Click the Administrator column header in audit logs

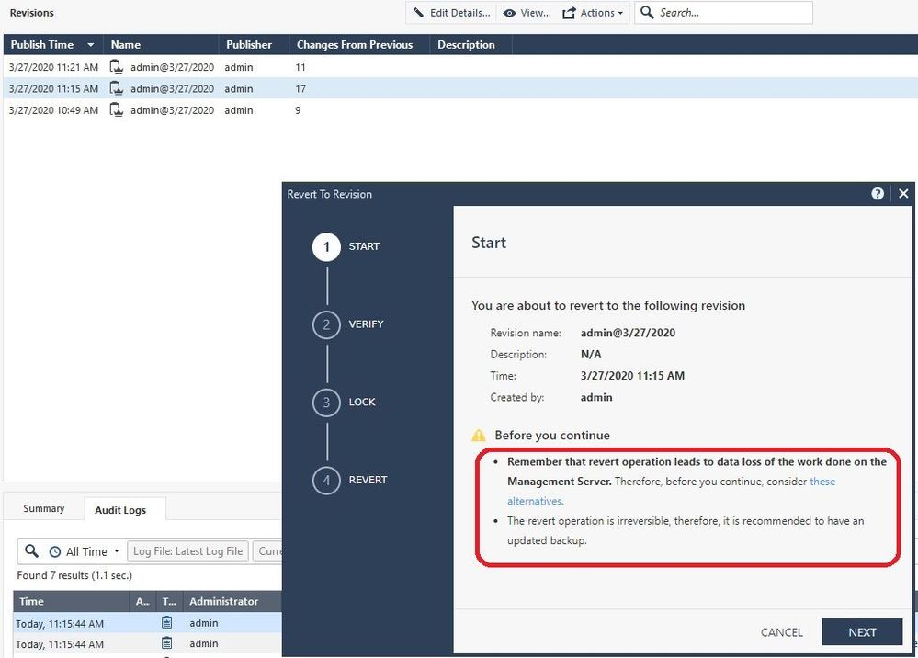[232, 601]
